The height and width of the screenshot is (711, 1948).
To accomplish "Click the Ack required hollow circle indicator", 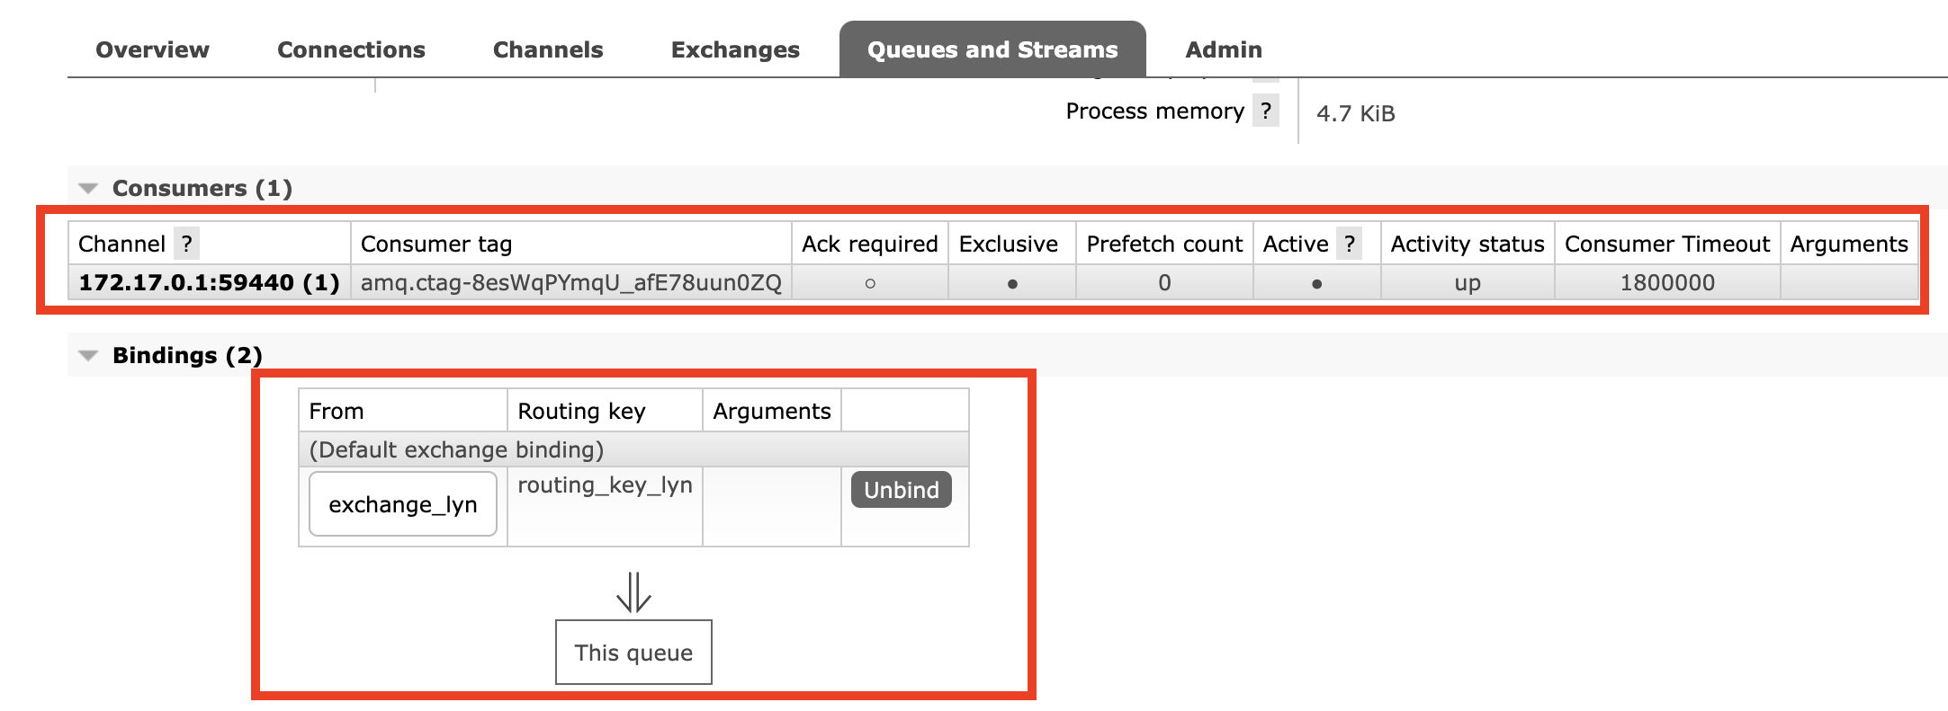I will 870,284.
